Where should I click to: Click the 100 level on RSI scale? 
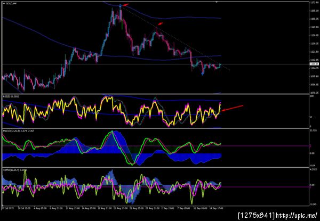[311, 96]
